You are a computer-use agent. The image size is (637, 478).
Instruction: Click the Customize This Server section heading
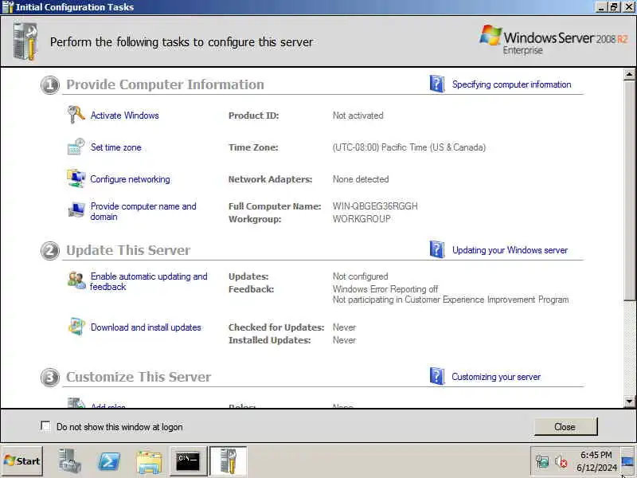(139, 377)
